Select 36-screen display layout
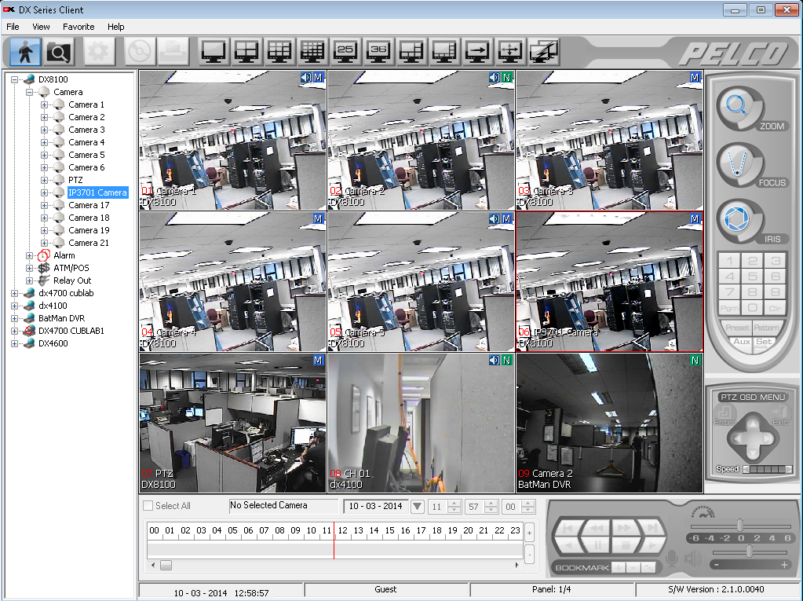The width and height of the screenshot is (803, 601). click(x=378, y=52)
